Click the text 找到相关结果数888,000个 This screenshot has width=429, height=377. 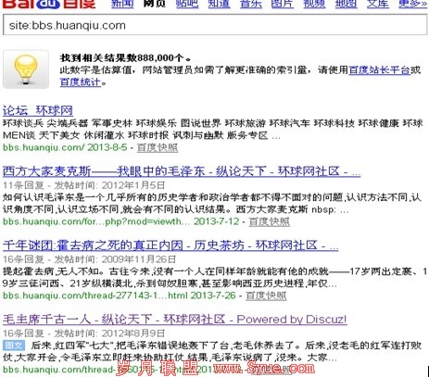(125, 57)
